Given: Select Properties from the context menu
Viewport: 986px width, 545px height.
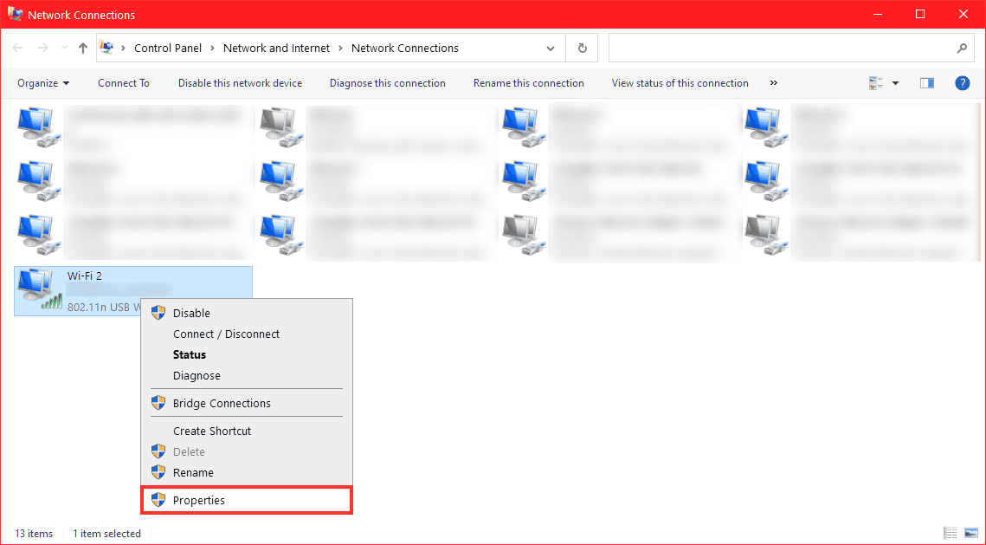Looking at the screenshot, I should (x=198, y=500).
